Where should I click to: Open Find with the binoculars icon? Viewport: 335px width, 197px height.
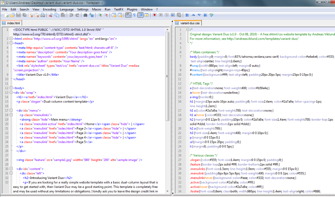(86, 15)
